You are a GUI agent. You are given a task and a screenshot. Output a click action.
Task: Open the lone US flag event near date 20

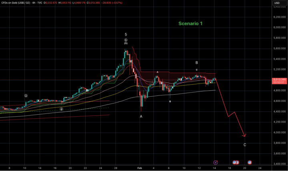(x=250, y=162)
